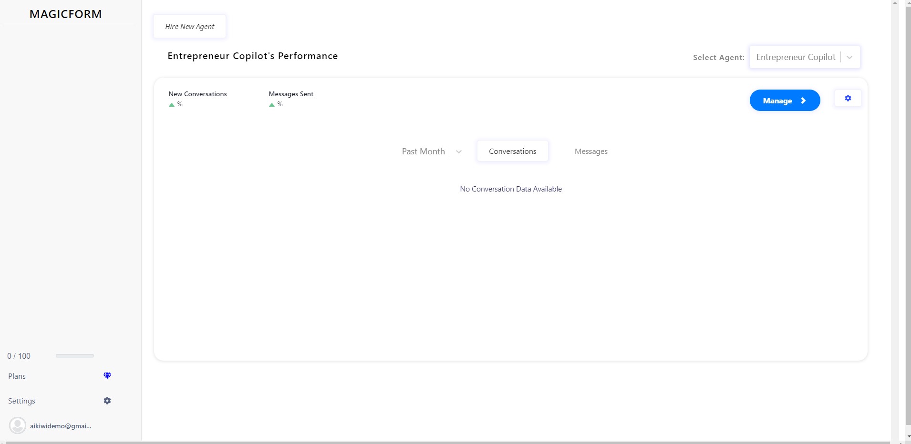Click the No Conversation Data Available text
The height and width of the screenshot is (444, 911).
coord(511,189)
